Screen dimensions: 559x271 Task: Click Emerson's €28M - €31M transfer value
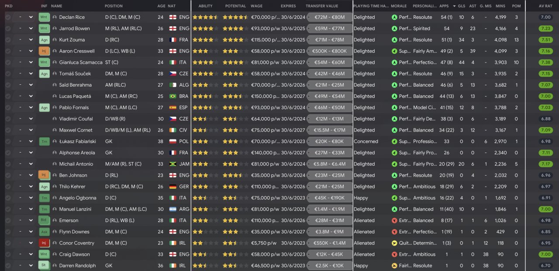click(x=329, y=221)
